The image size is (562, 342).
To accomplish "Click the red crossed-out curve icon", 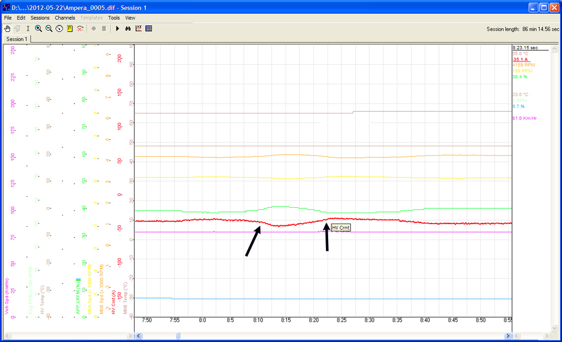I will [x=80, y=29].
